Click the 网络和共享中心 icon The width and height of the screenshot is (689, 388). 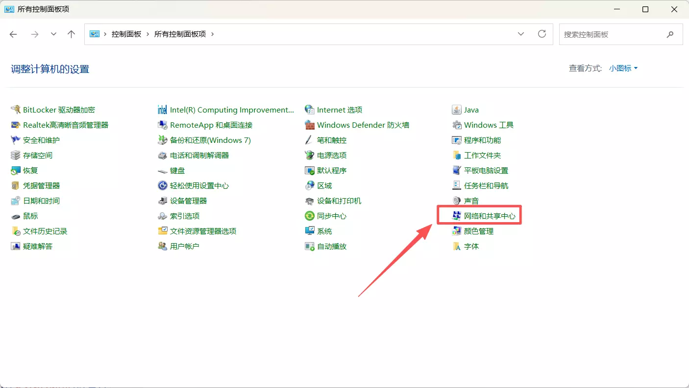[456, 216]
